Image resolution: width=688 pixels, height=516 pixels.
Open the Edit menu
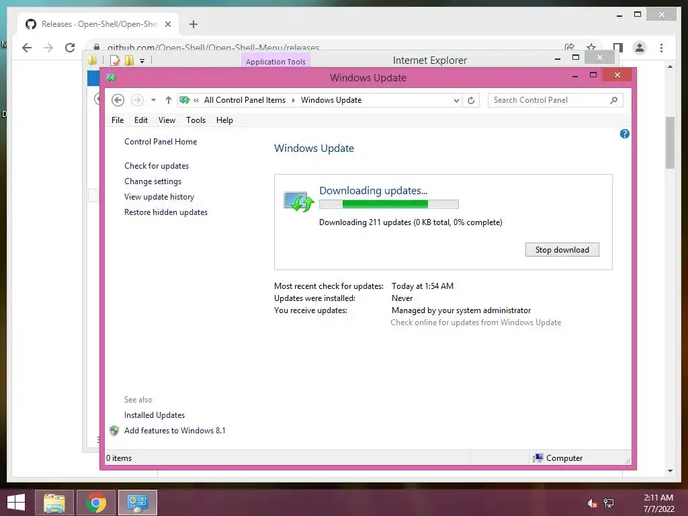tap(141, 120)
